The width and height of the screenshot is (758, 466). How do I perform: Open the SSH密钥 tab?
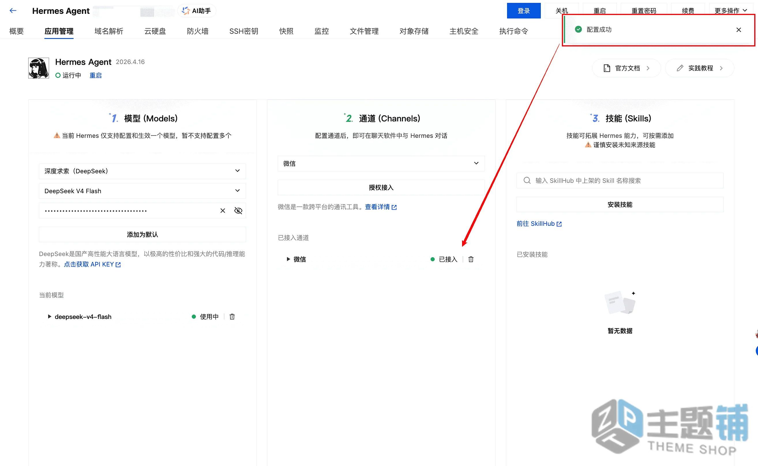click(x=244, y=31)
